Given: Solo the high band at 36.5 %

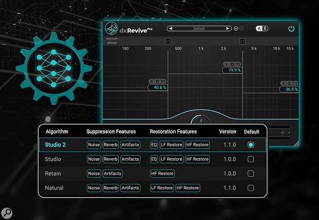Looking at the screenshot, I should (x=283, y=83).
